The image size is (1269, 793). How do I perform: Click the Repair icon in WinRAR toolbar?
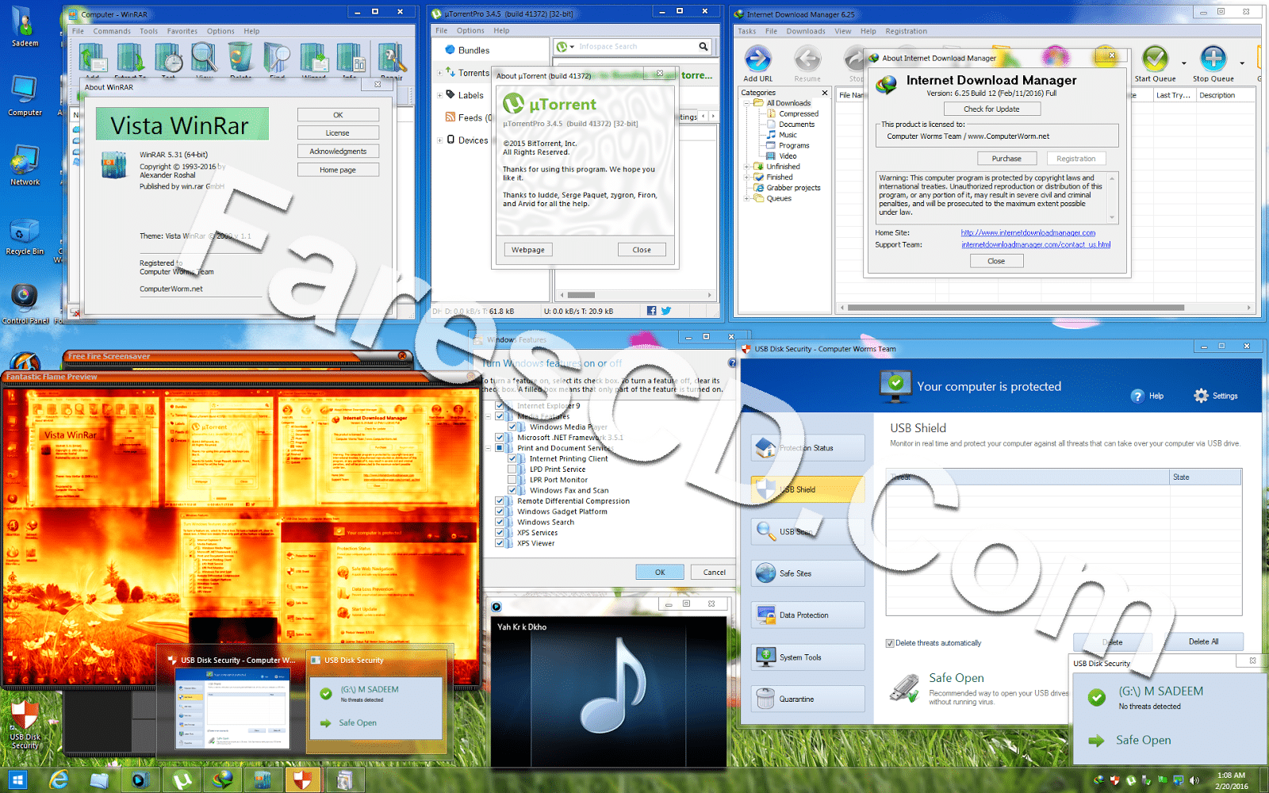coord(392,58)
